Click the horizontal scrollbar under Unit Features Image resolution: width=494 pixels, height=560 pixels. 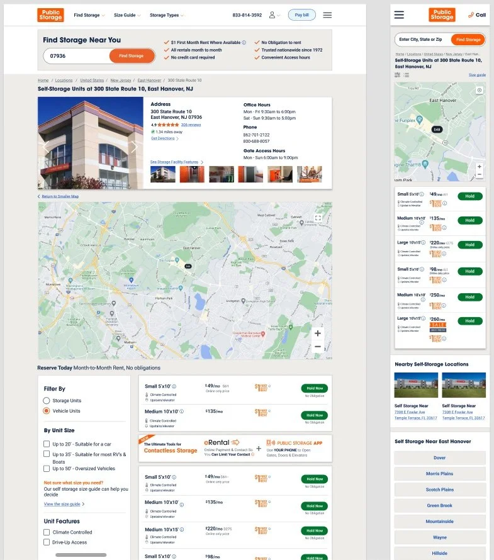(81, 554)
